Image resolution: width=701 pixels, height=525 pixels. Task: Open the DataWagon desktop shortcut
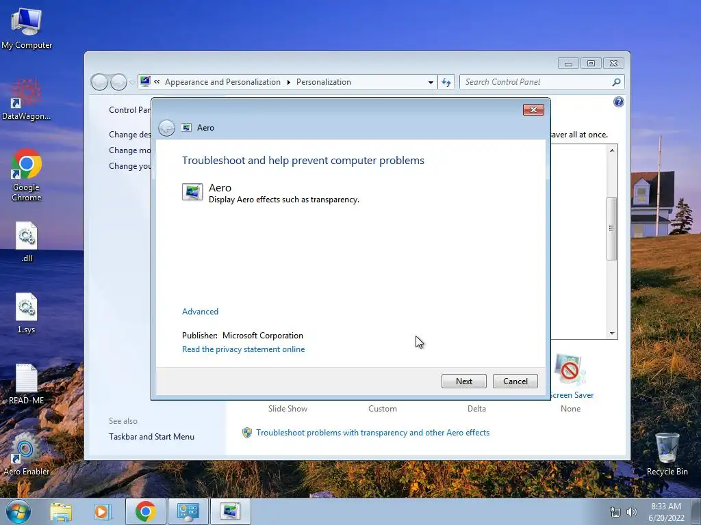27,99
